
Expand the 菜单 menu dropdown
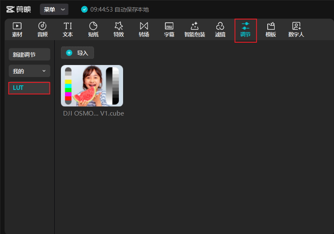54,10
